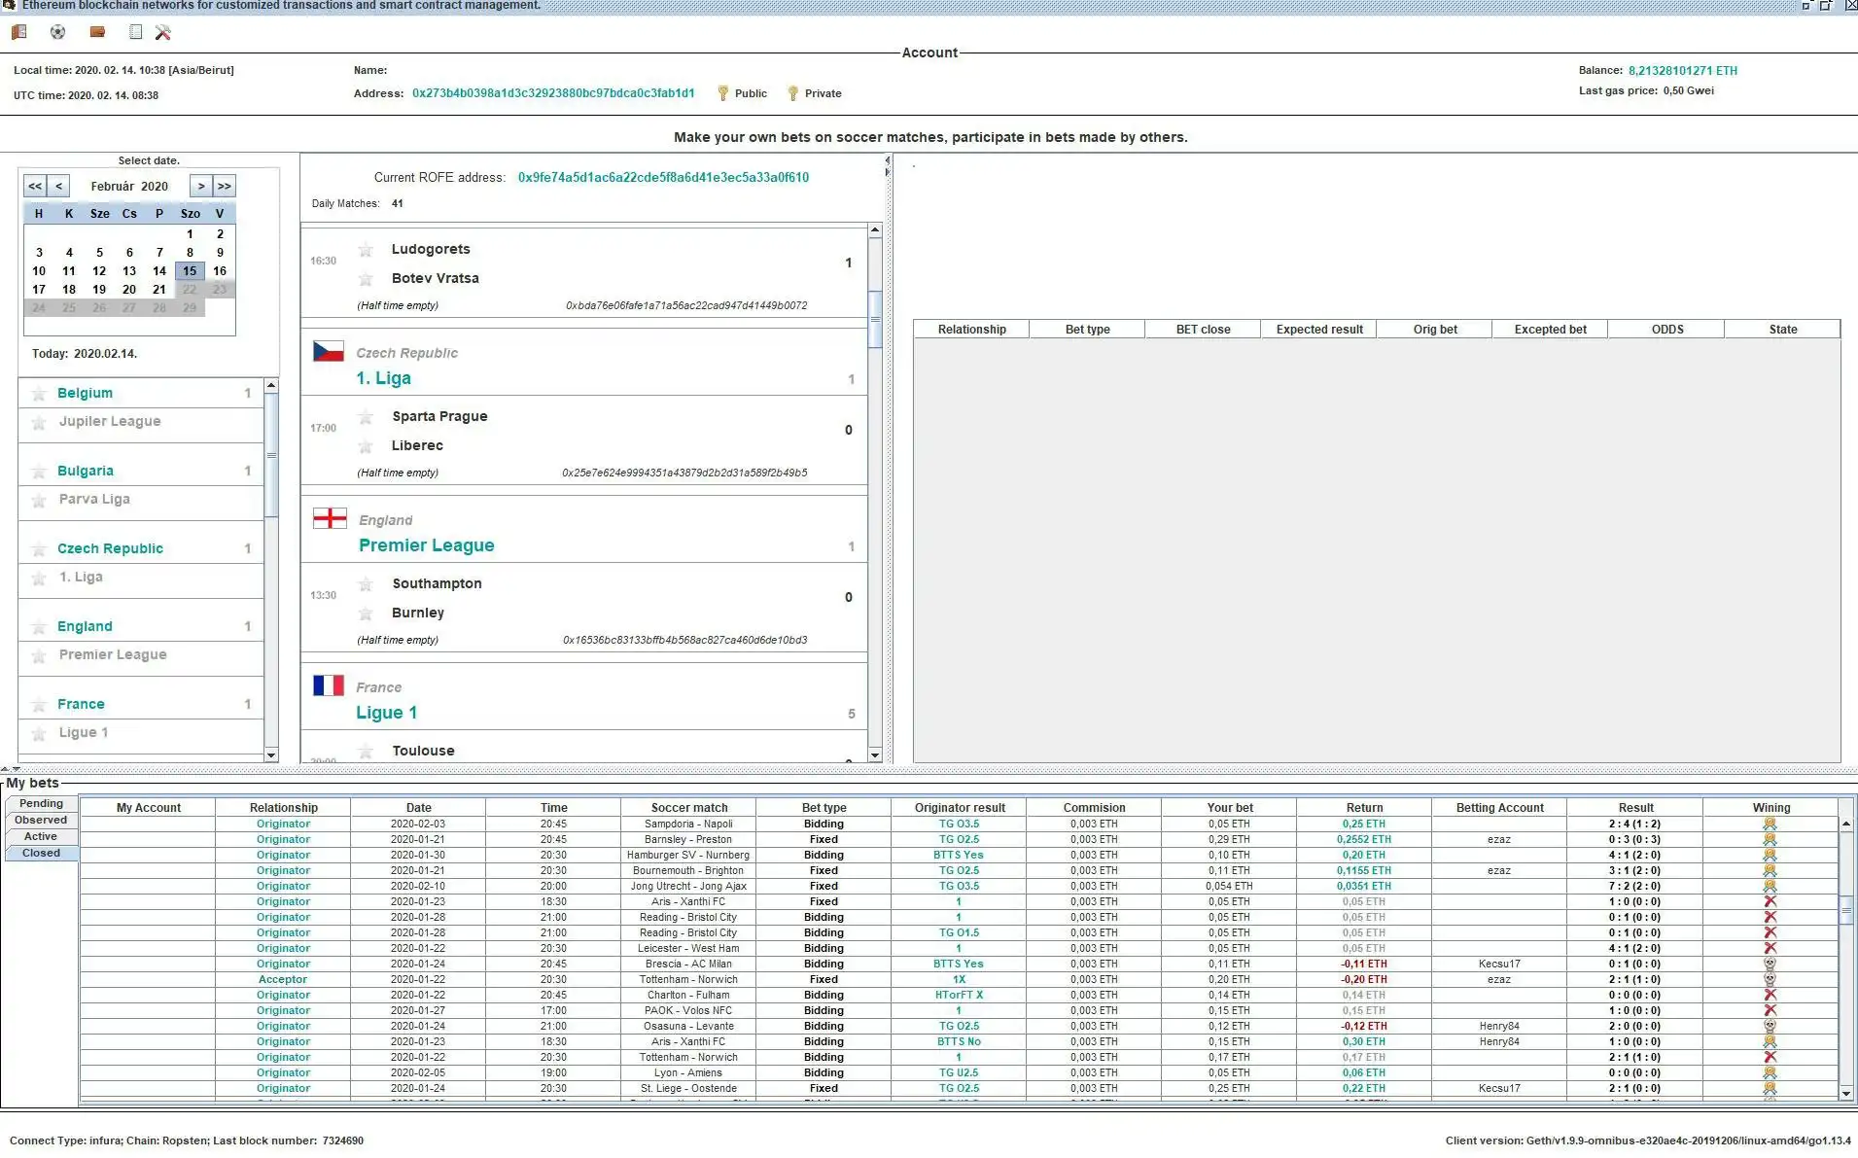The height and width of the screenshot is (1158, 1858).
Task: Toggle favorite star for Burnley
Action: 366,614
